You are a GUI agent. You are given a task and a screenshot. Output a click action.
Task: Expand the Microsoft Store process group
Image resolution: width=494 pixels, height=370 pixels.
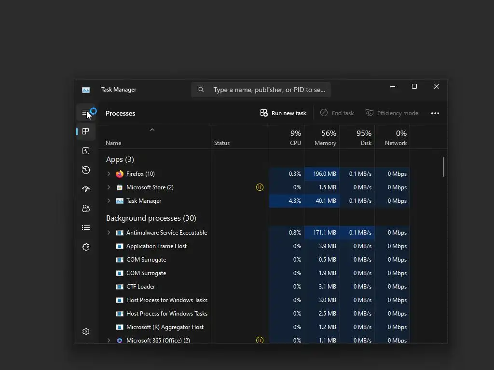[x=109, y=187]
